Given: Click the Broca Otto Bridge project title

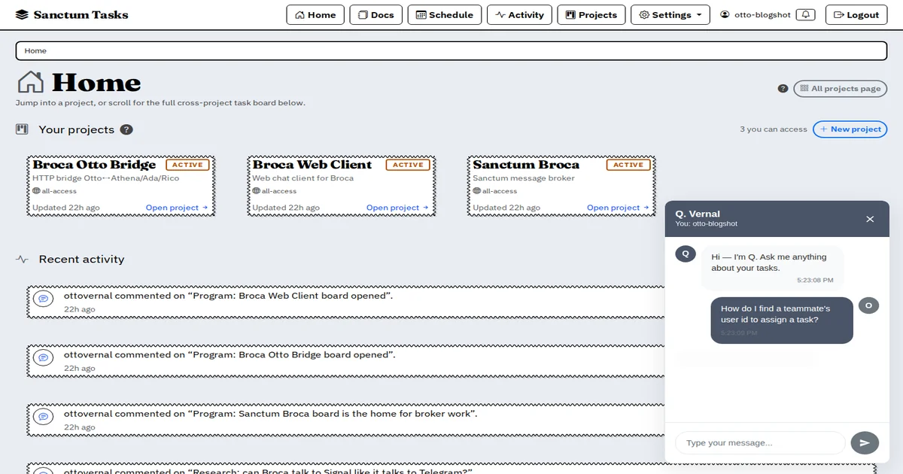Looking at the screenshot, I should pos(94,165).
